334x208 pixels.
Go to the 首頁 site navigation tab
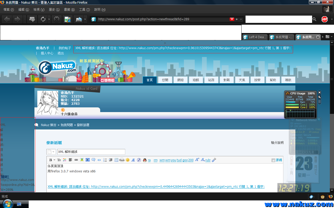click(150, 80)
